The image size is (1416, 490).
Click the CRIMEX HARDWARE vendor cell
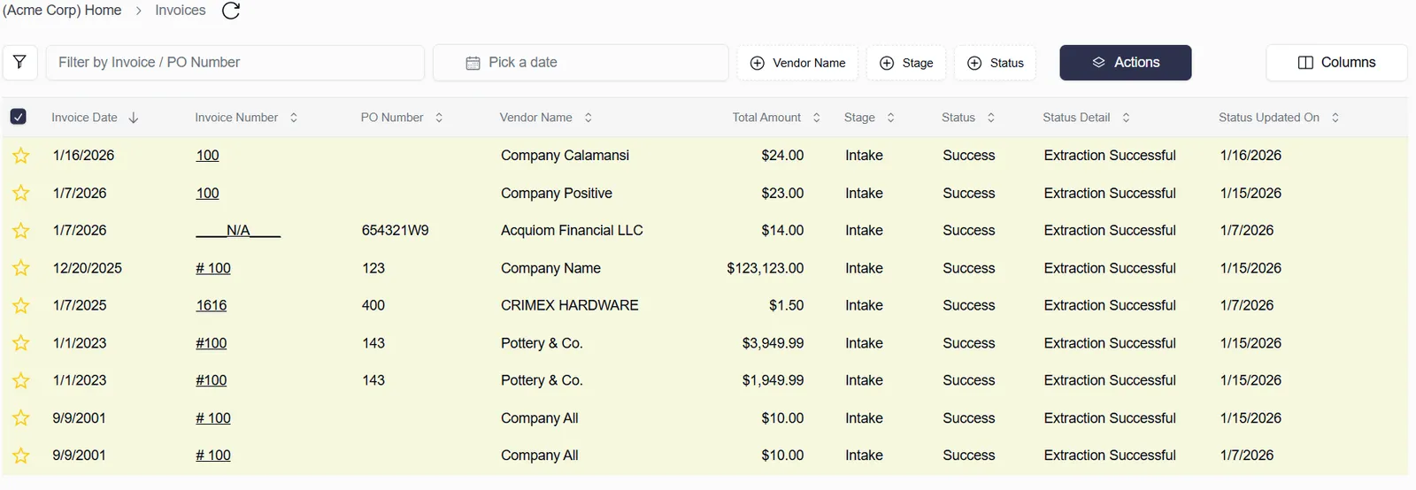click(570, 305)
